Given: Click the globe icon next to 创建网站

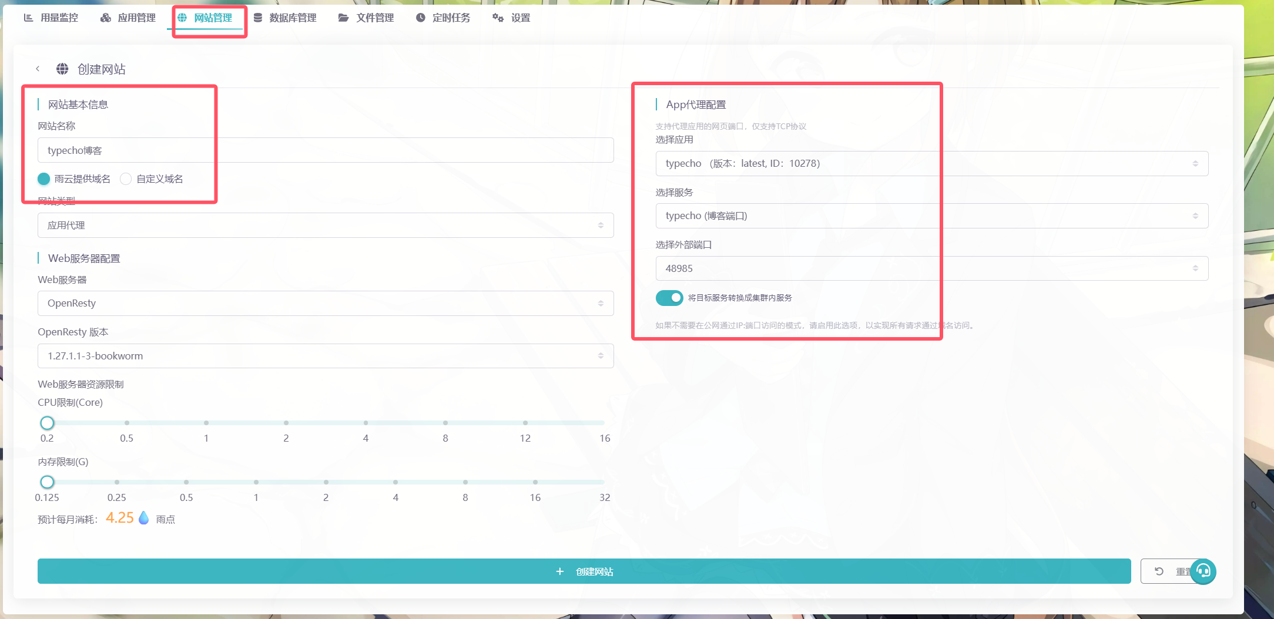Looking at the screenshot, I should pyautogui.click(x=62, y=69).
